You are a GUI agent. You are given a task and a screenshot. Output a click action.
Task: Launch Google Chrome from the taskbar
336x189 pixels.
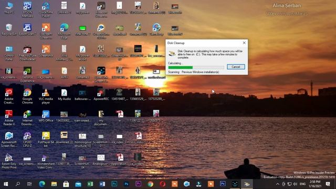coord(151,184)
